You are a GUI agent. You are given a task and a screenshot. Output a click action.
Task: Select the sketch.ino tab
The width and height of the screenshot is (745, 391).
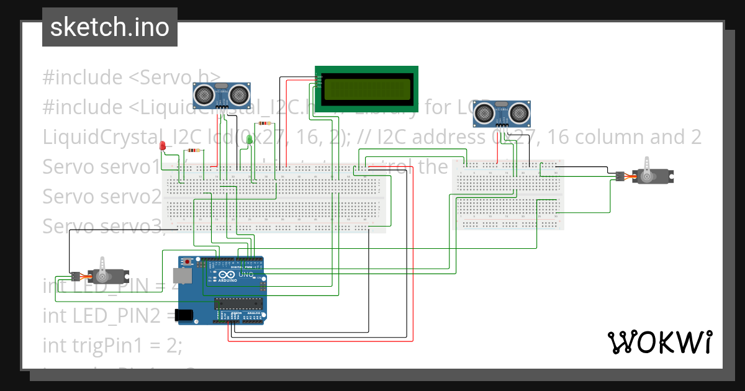click(x=109, y=27)
